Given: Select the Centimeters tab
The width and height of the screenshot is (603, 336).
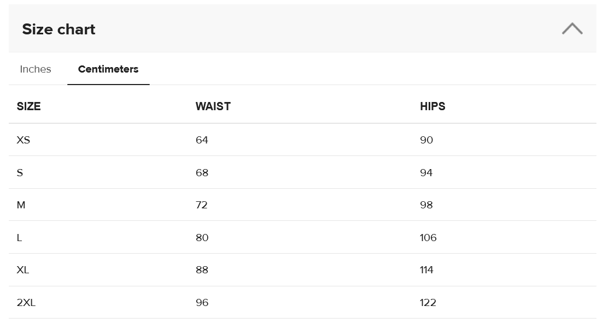Looking at the screenshot, I should [108, 69].
